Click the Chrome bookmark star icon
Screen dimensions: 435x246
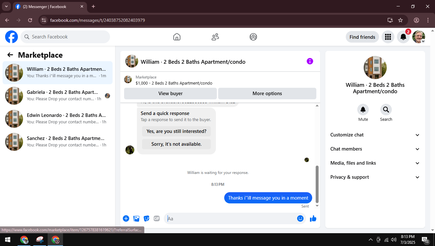[x=400, y=20]
